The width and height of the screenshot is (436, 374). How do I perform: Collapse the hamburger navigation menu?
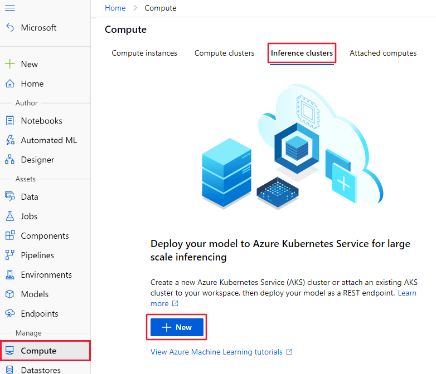[x=9, y=8]
